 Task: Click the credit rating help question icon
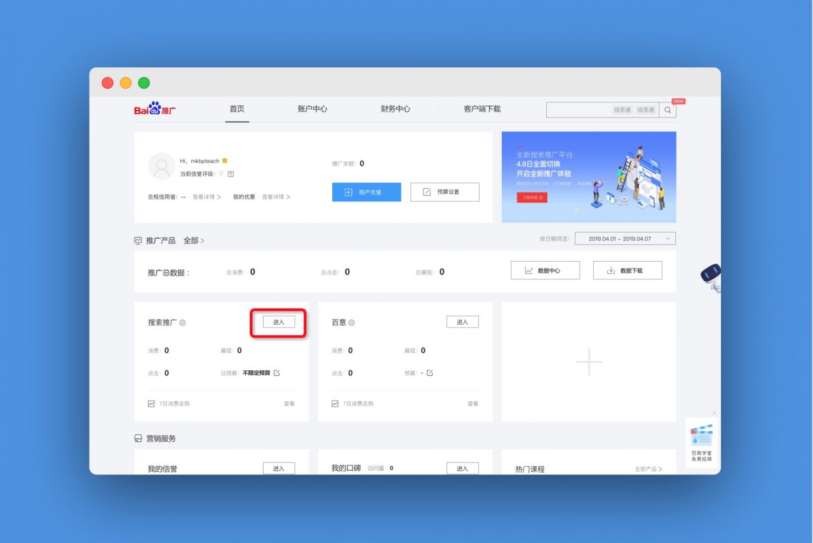pyautogui.click(x=231, y=174)
